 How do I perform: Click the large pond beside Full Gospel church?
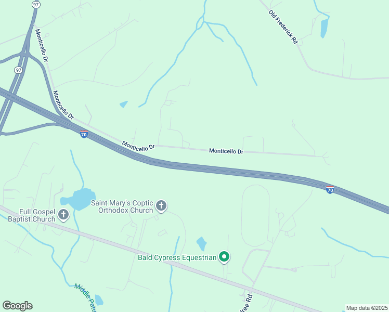tap(79, 199)
